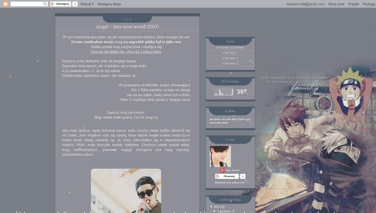This screenshot has height=213, width=376.
Task: Click the Obserwuj follow button
Action: [x=227, y=176]
